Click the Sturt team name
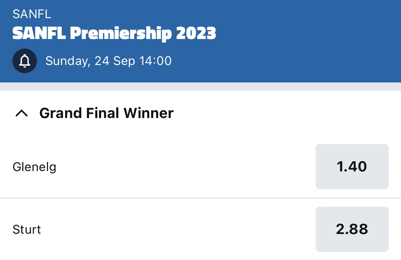Screen dimensions: 401x260 coord(27,230)
